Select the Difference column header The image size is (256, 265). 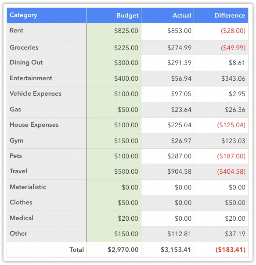[x=221, y=15]
